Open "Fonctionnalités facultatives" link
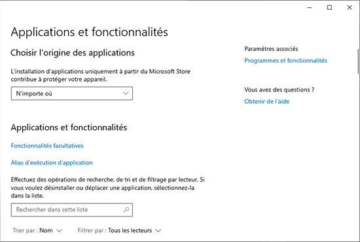 [47, 145]
